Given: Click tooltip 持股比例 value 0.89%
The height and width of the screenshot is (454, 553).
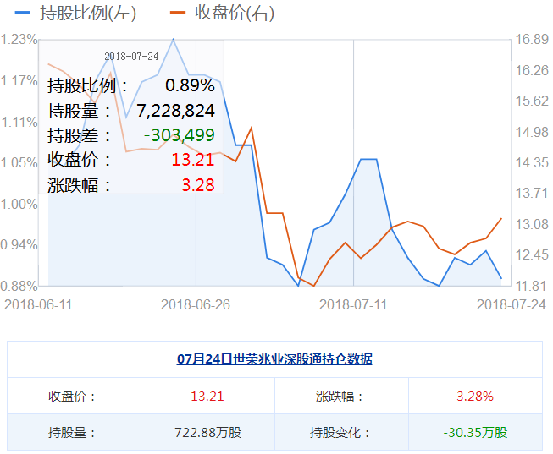Looking at the screenshot, I should point(190,85).
